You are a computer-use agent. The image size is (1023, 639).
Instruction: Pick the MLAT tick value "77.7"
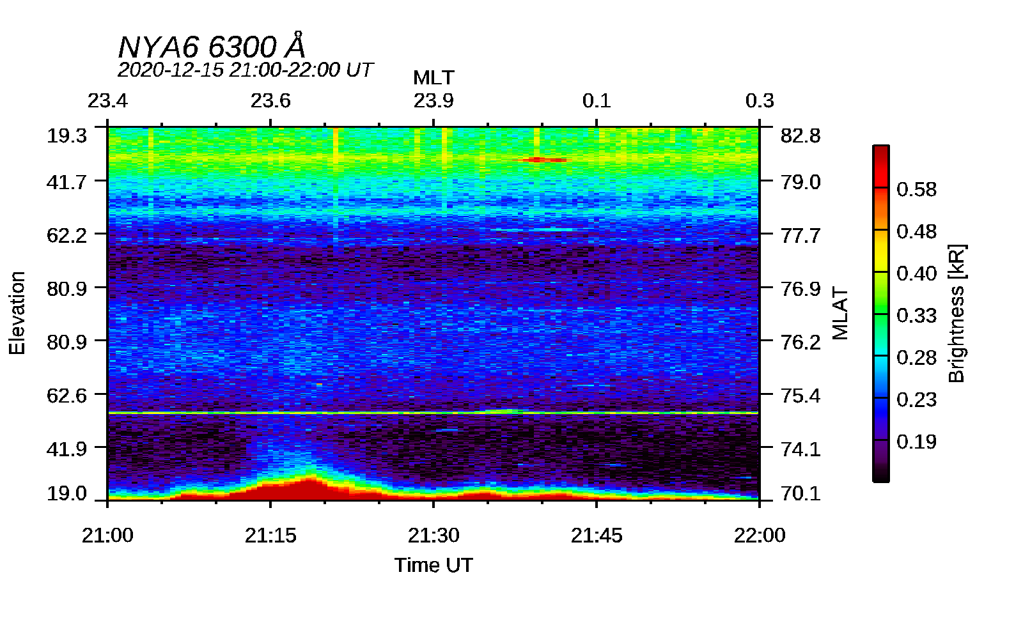click(800, 235)
